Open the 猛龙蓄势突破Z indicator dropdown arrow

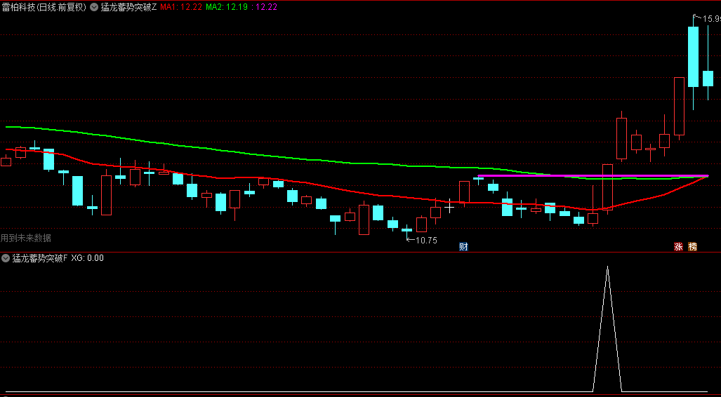94,7
